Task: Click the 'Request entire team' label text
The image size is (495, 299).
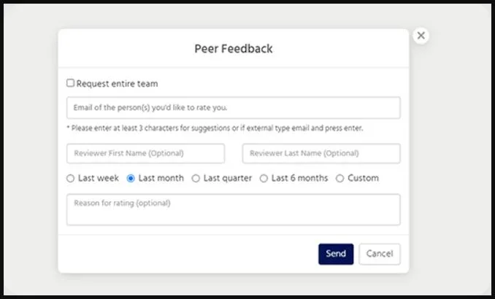Action: point(117,84)
